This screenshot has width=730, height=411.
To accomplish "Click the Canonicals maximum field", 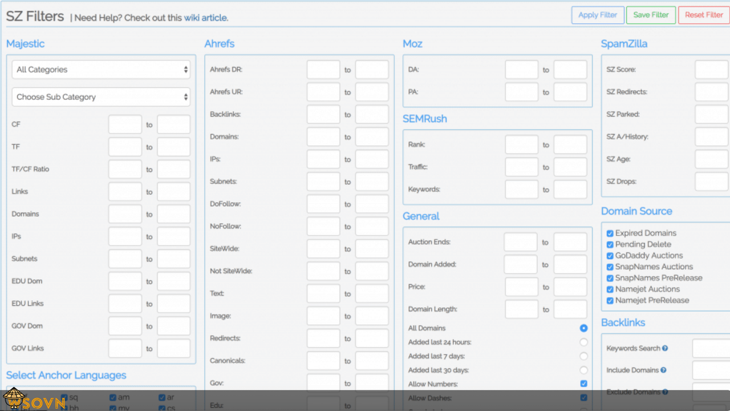I will coord(372,361).
